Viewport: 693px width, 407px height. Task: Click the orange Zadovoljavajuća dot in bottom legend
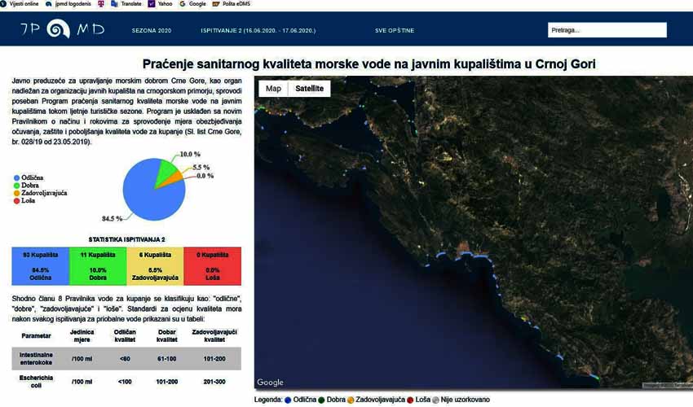pyautogui.click(x=351, y=400)
